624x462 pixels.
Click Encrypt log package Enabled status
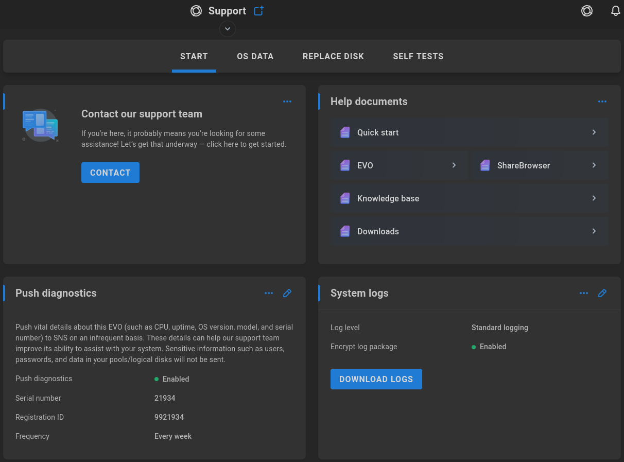click(489, 347)
